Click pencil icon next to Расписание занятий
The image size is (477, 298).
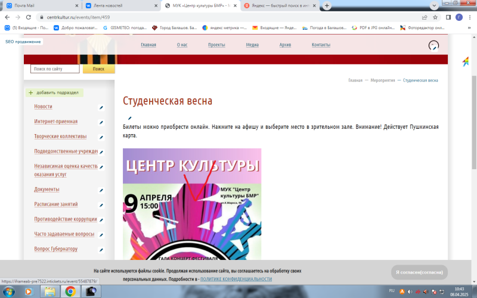coord(101,205)
